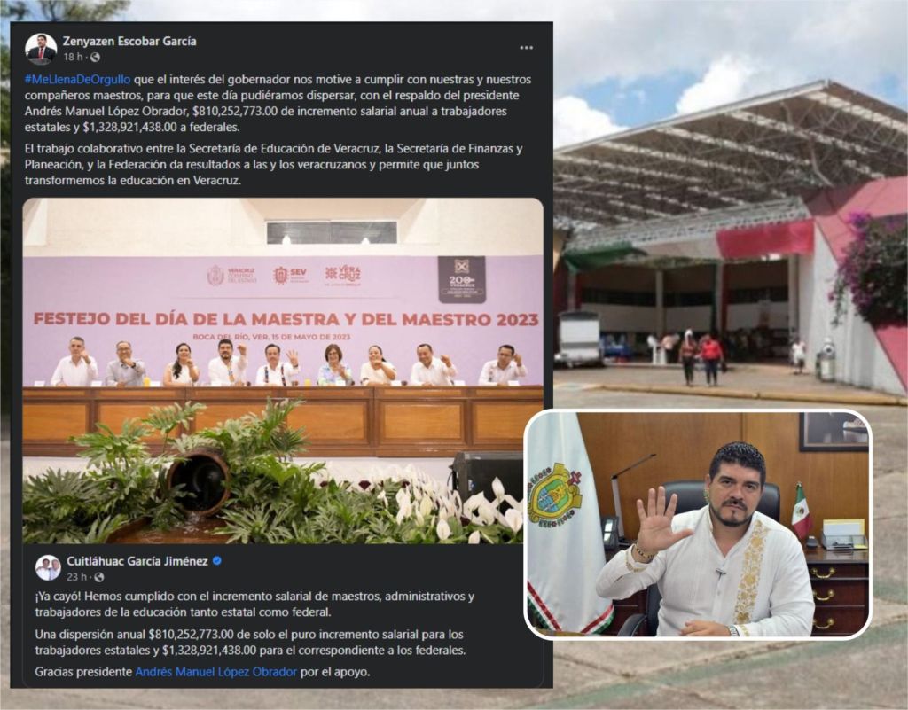This screenshot has height=710, width=908.
Task: Click globe privacy icon beside 23 h
Action: 99,577
